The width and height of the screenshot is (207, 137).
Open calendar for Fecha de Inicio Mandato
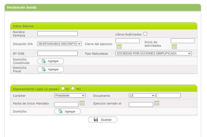pos(82,103)
